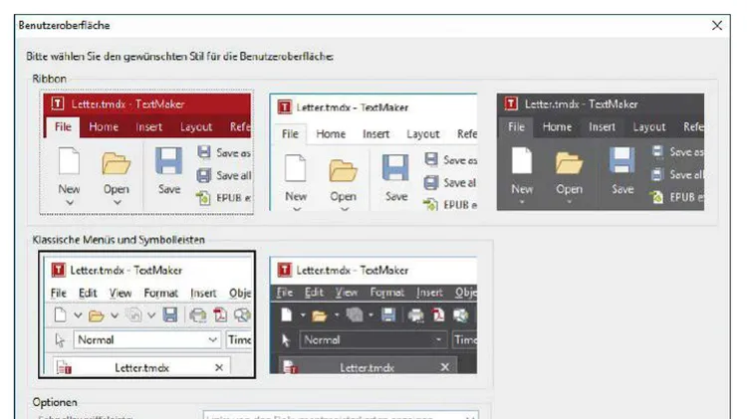The height and width of the screenshot is (419, 747).
Task: Click the Home tab in white ribbon preview
Action: (331, 134)
